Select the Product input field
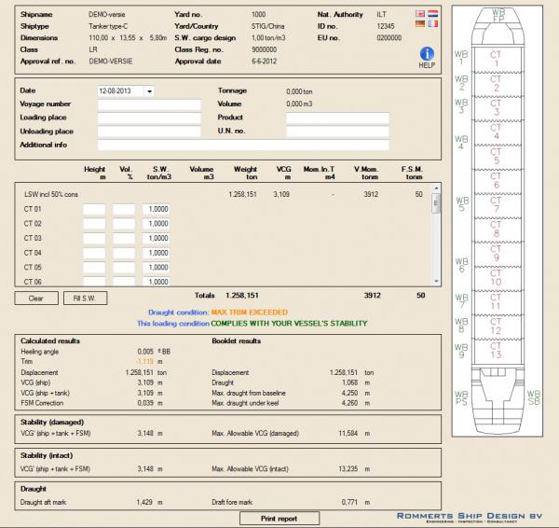Image resolution: width=559 pixels, height=528 pixels. [337, 118]
